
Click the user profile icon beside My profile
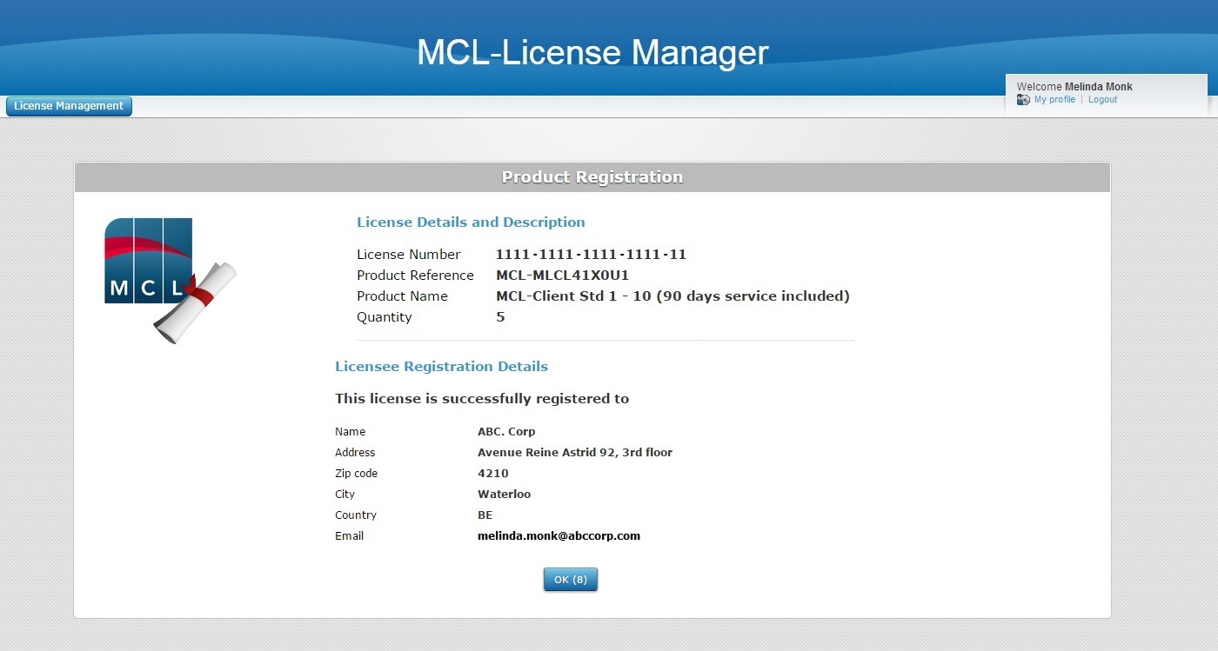(1023, 100)
